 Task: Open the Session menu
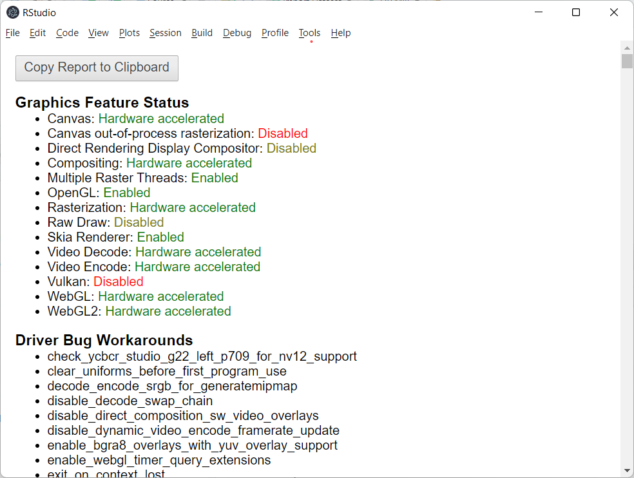click(x=166, y=33)
